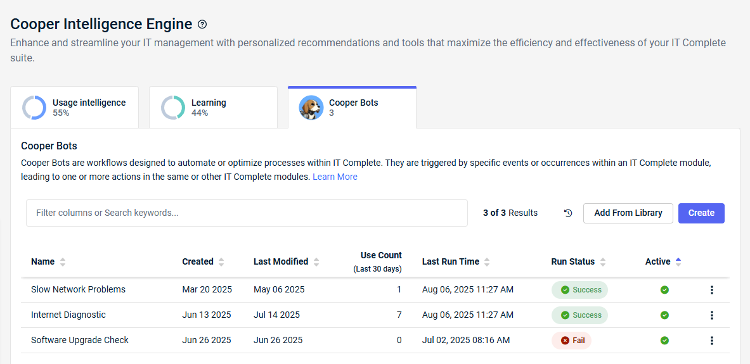
Task: Toggle active checkmark for Internet Diagnostic
Action: (x=664, y=315)
